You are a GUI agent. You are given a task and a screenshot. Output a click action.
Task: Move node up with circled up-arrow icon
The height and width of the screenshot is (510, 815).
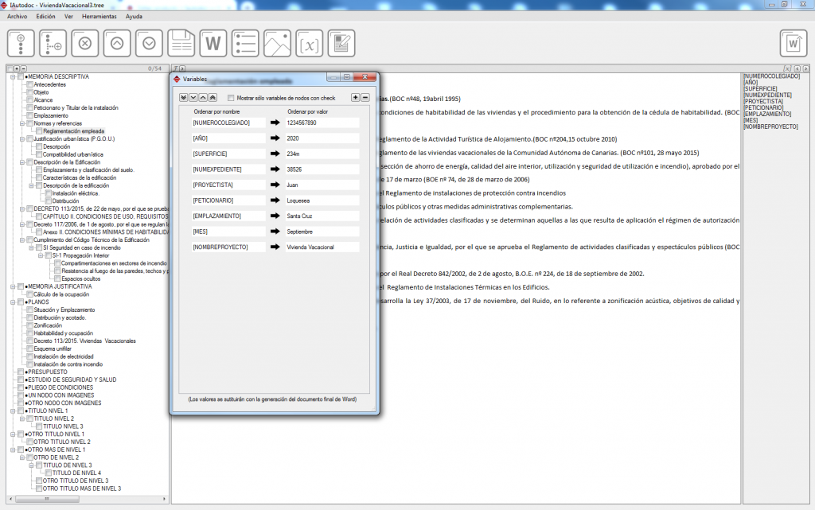117,43
